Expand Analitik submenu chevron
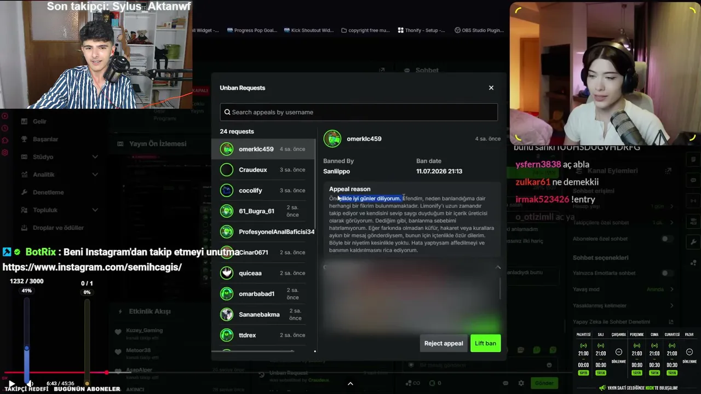Image resolution: width=701 pixels, height=394 pixels. point(95,175)
